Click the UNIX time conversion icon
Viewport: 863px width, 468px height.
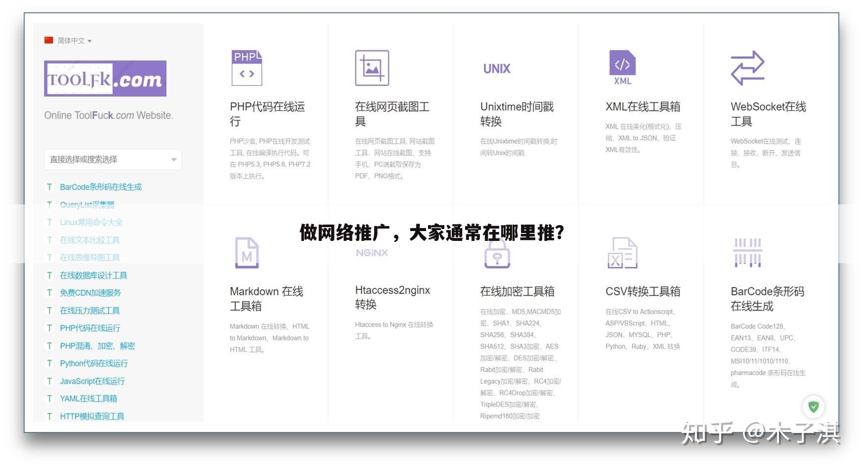[x=496, y=69]
